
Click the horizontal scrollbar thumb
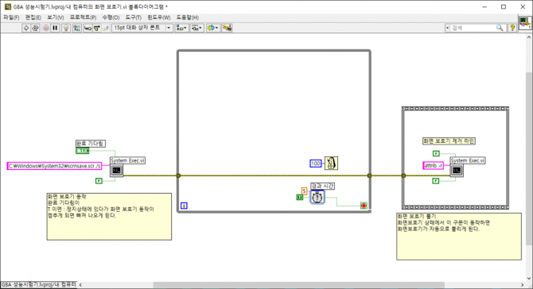[x=299, y=285]
